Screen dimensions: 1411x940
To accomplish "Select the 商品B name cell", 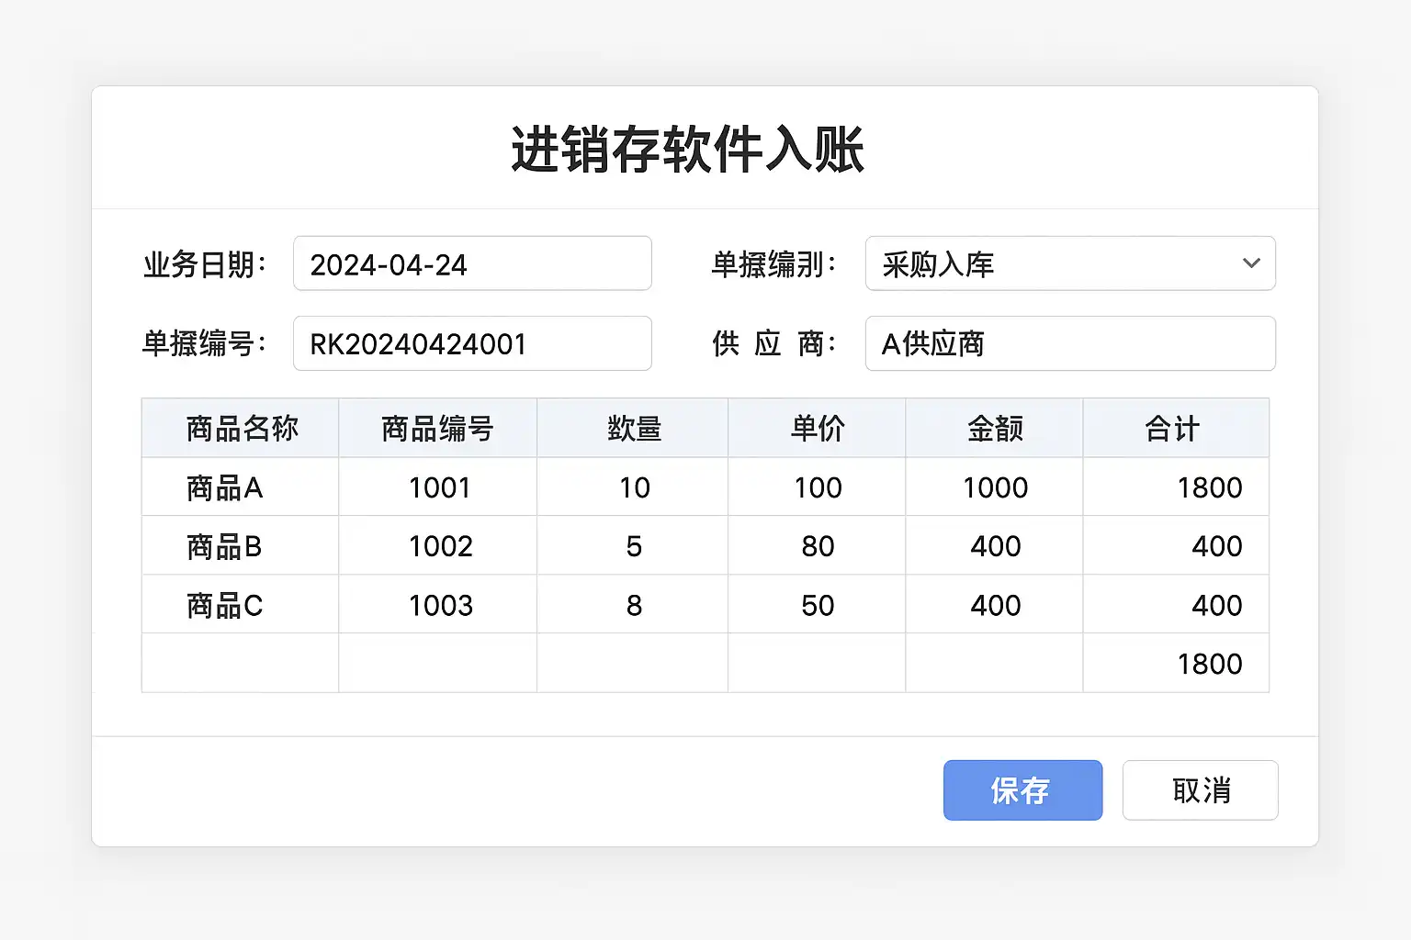I will pos(241,546).
